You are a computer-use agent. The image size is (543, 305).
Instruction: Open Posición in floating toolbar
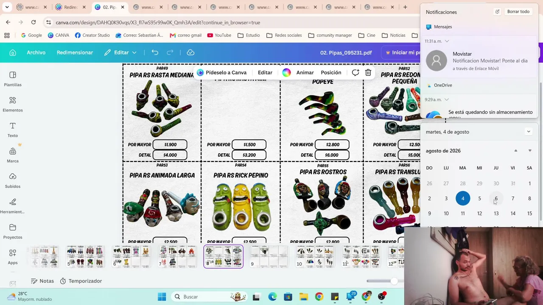(x=331, y=72)
